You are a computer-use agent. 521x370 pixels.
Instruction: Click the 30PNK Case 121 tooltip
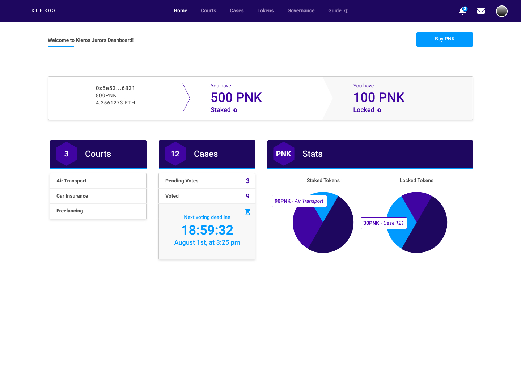(384, 223)
